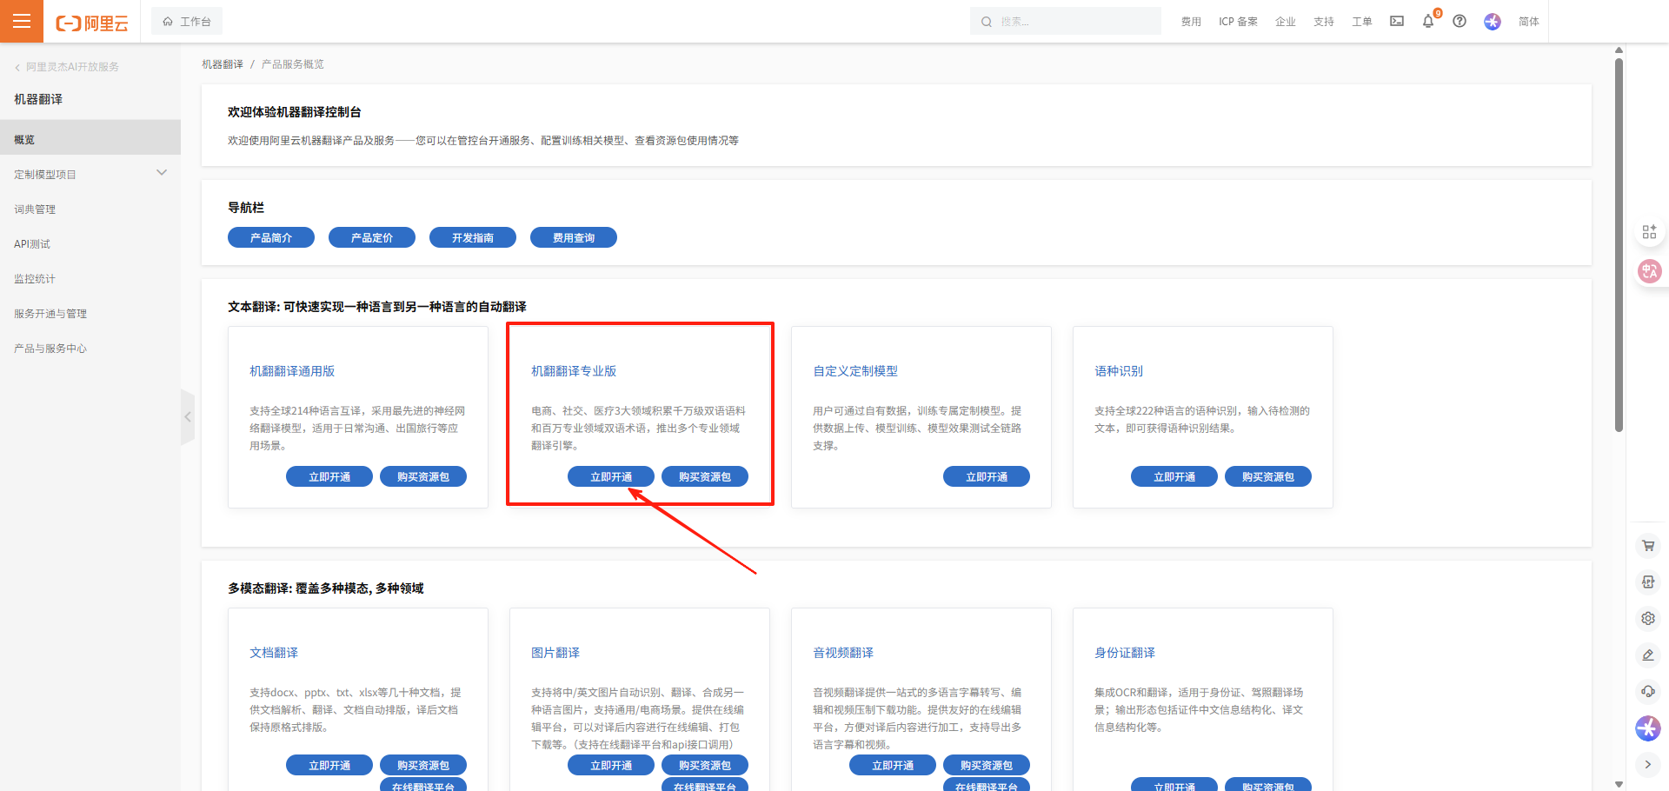Click the customer service headset icon
Viewport: 1669px width, 791px height.
click(1648, 691)
